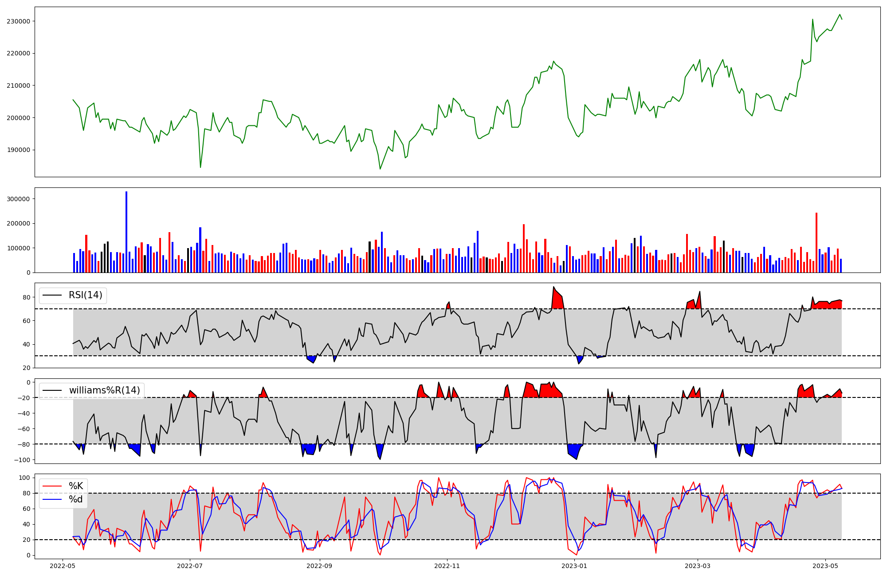Click the %d legend entry

click(x=76, y=499)
